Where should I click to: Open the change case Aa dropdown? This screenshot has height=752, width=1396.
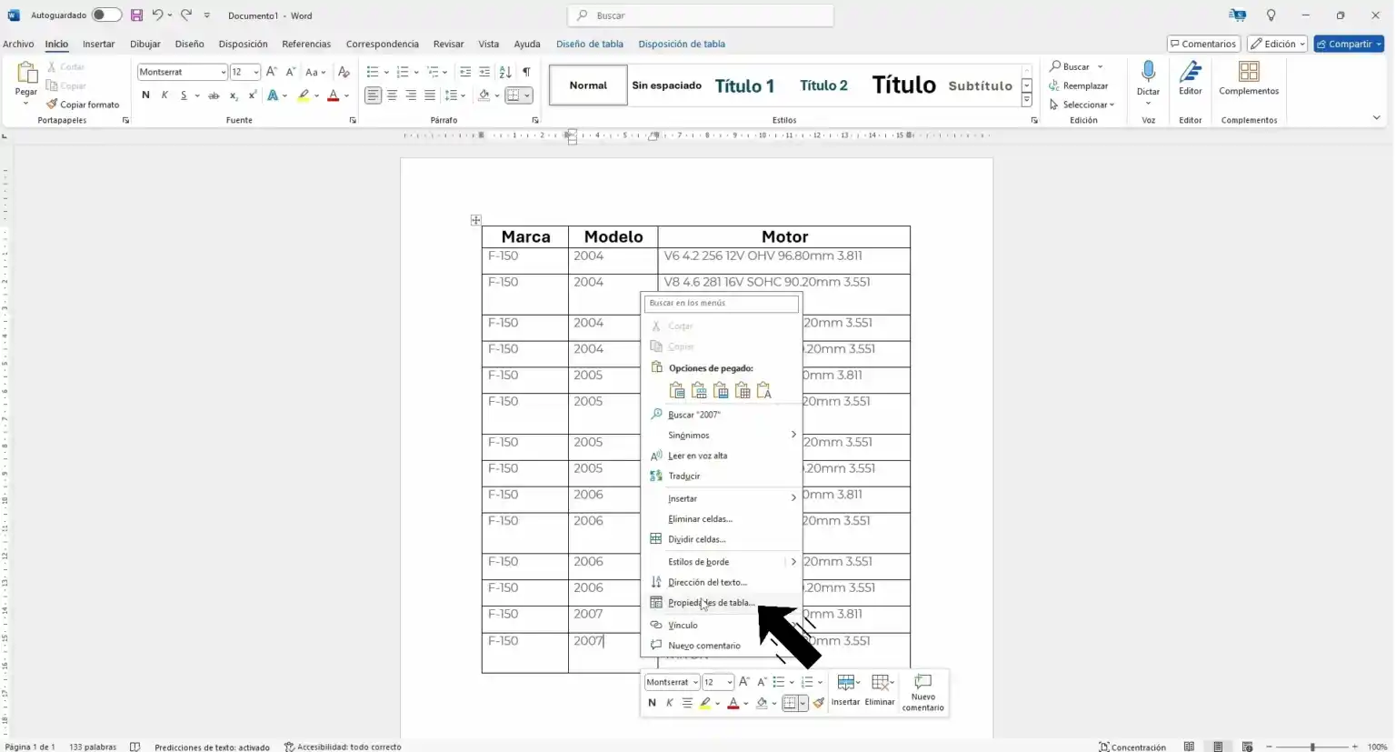point(315,72)
